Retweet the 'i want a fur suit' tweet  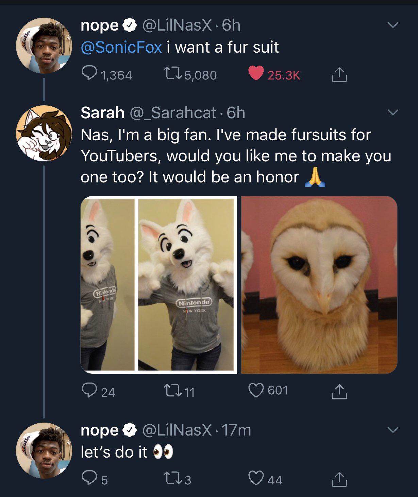(172, 74)
